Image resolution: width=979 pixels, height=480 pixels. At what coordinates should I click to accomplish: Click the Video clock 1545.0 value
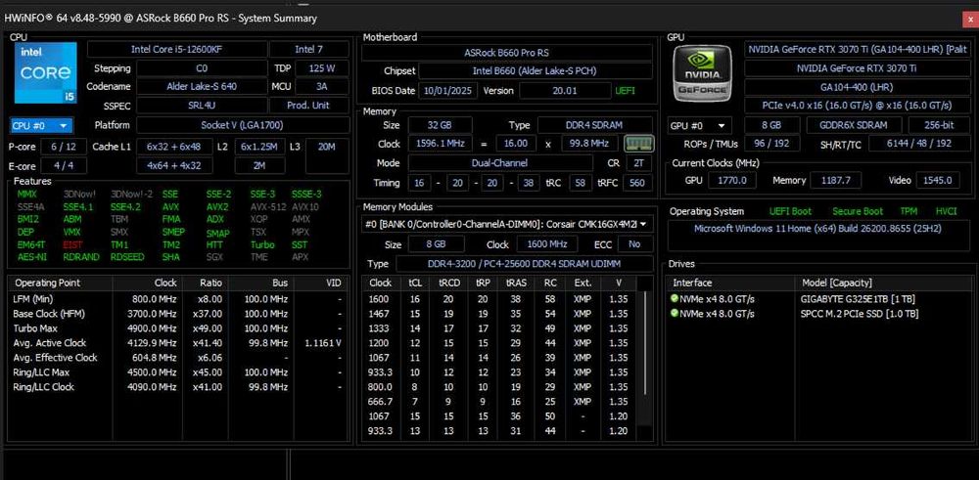938,181
